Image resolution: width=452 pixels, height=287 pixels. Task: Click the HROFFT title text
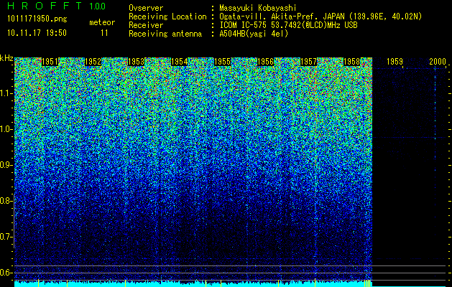pyautogui.click(x=45, y=6)
